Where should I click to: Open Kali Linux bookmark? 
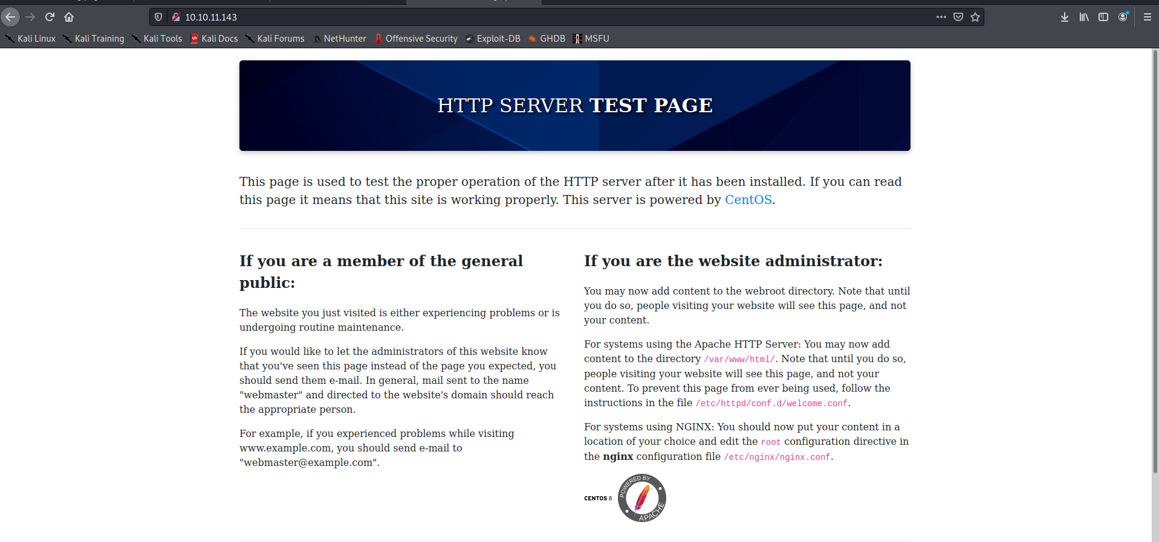point(30,39)
